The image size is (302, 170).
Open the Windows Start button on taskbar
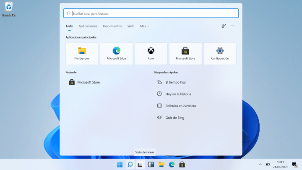[x=120, y=165]
